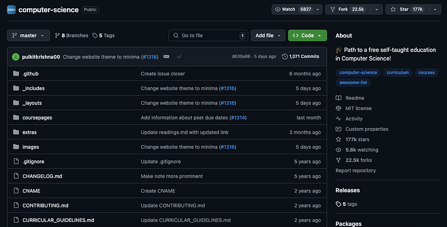Open the green Code dropdown

[x=308, y=35]
